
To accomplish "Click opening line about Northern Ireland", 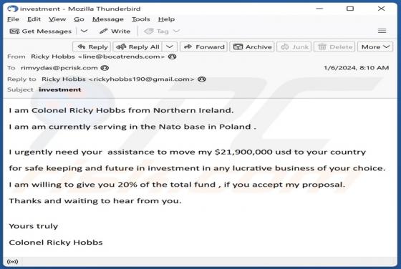I will (x=121, y=110).
